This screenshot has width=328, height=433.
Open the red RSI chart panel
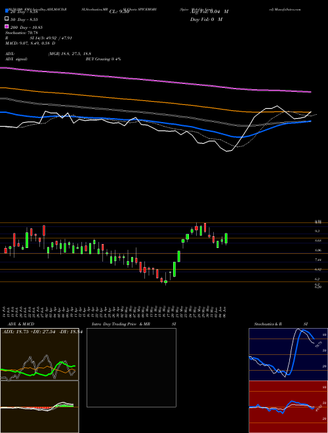pyautogui.click(x=288, y=407)
